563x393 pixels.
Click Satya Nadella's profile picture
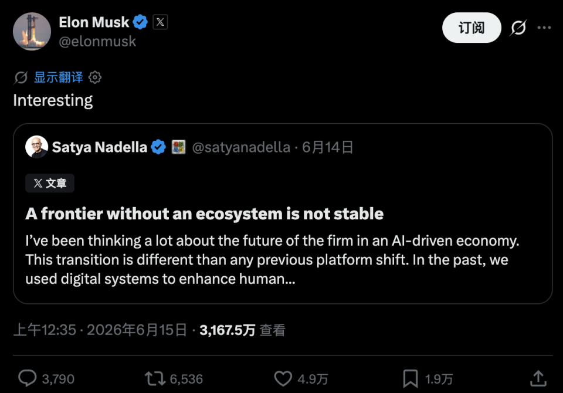pos(36,147)
